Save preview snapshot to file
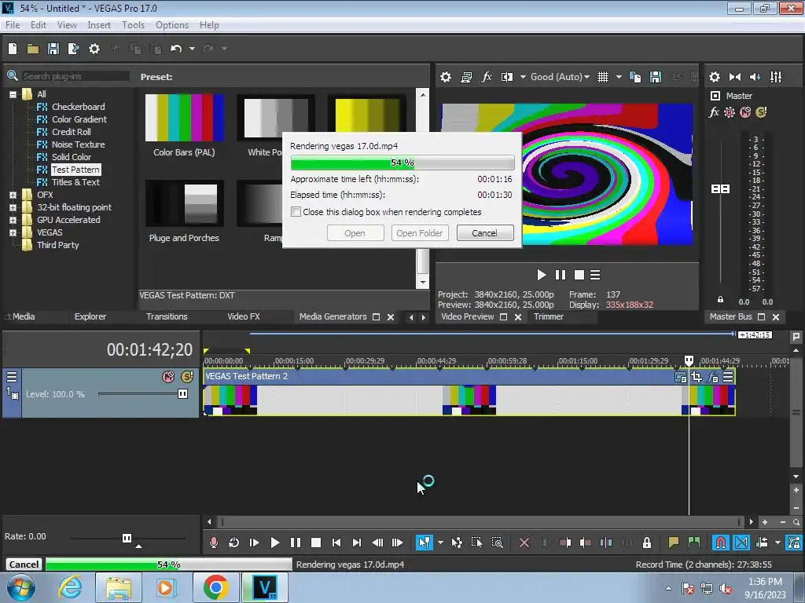 pyautogui.click(x=656, y=77)
